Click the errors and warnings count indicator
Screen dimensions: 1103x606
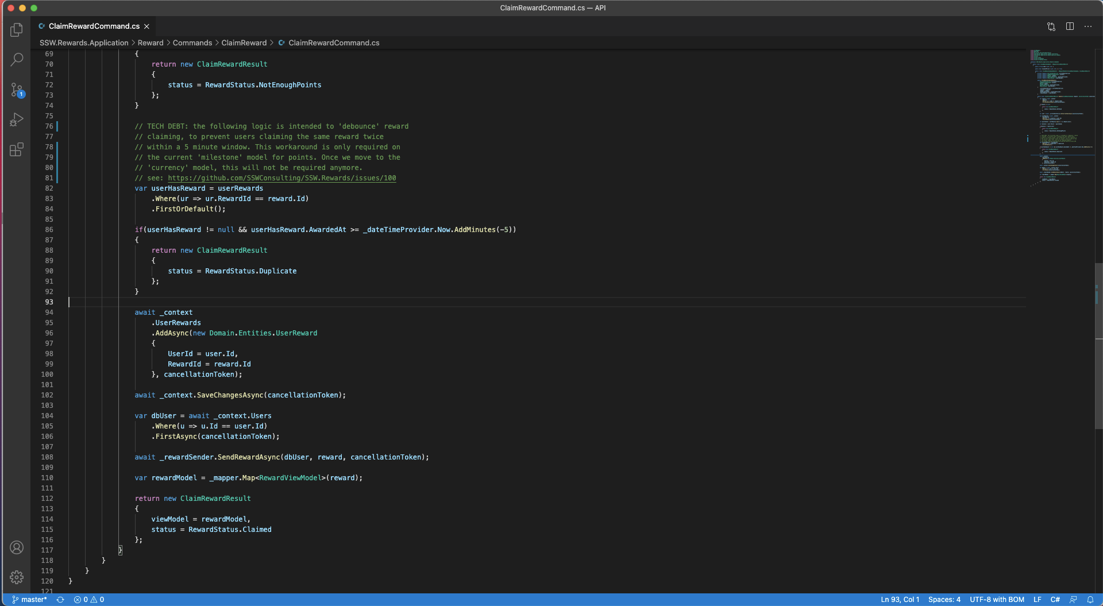tap(89, 600)
